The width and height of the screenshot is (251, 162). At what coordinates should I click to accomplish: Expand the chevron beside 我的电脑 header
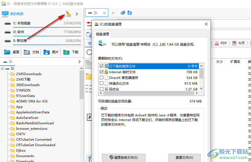pyautogui.click(x=77, y=14)
